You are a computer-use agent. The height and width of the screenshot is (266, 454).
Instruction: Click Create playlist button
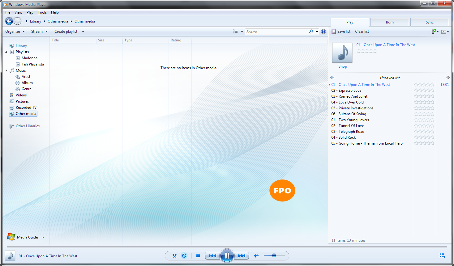(66, 32)
